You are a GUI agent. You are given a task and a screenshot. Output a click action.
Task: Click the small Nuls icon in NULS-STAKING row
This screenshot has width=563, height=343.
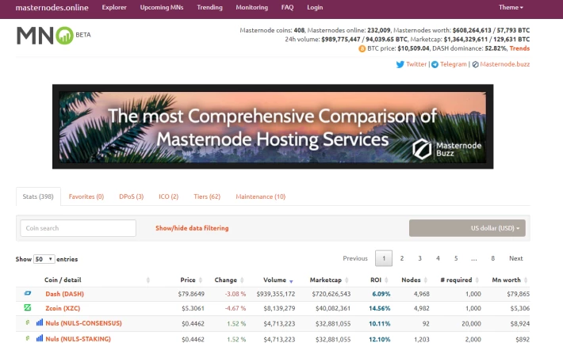point(28,338)
